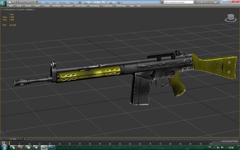Open the MAXScript menu
Image resolution: width=240 pixels, height=150 pixels.
(121, 6)
